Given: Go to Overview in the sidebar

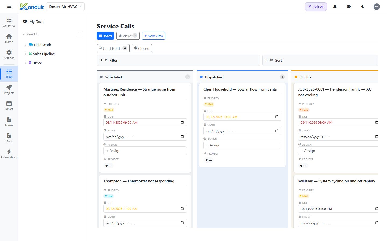Looking at the screenshot, I should (9, 23).
